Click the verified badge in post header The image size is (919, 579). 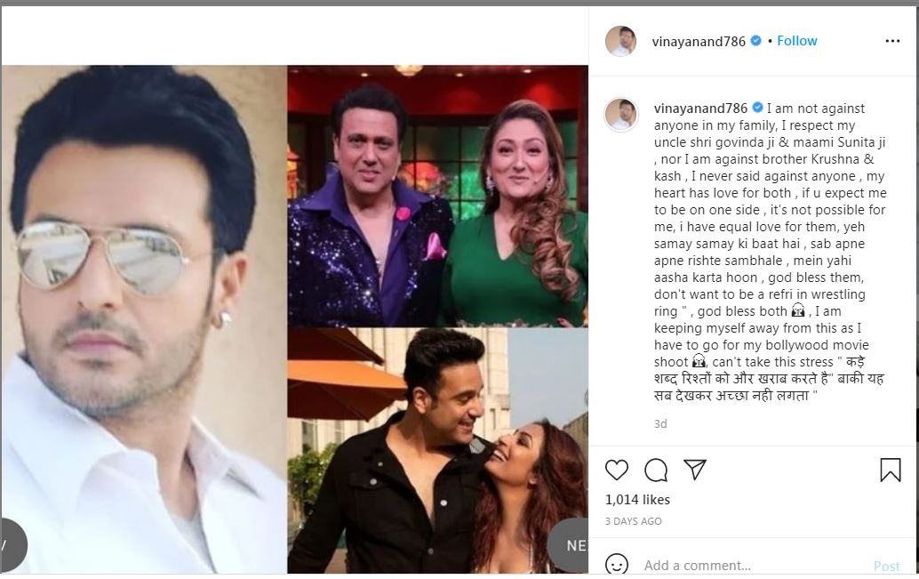point(755,41)
